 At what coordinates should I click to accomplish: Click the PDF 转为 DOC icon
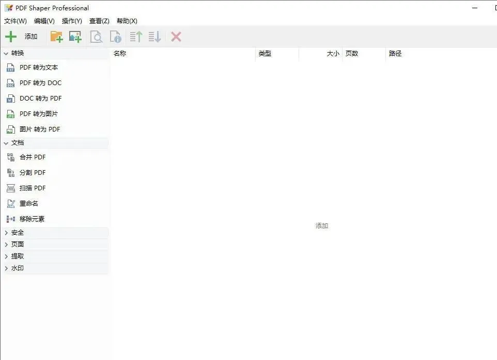10,83
